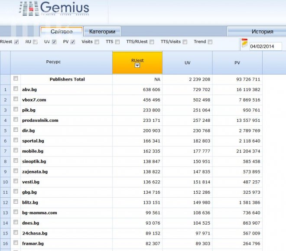The image size is (286, 251).
Task: Click the zajenata.bg resource name
Action: click(35, 172)
